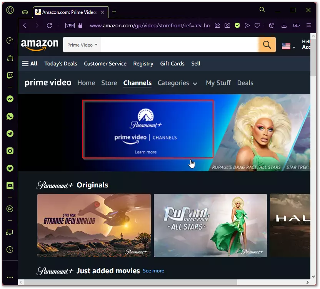Open GX Control speedometer icon in sidebar

[10, 41]
